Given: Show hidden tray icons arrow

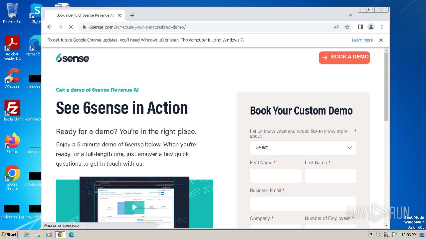Looking at the screenshot, I should [371, 235].
